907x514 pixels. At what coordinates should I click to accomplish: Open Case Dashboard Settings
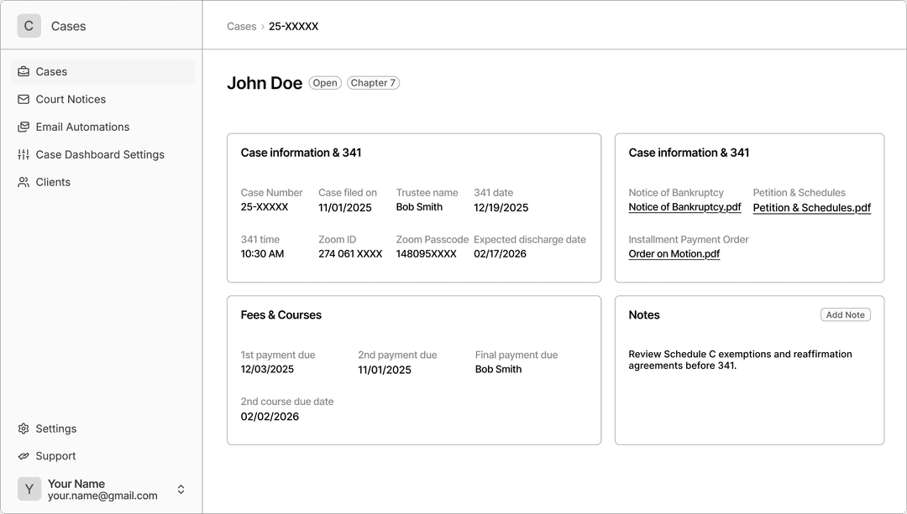pos(23,154)
